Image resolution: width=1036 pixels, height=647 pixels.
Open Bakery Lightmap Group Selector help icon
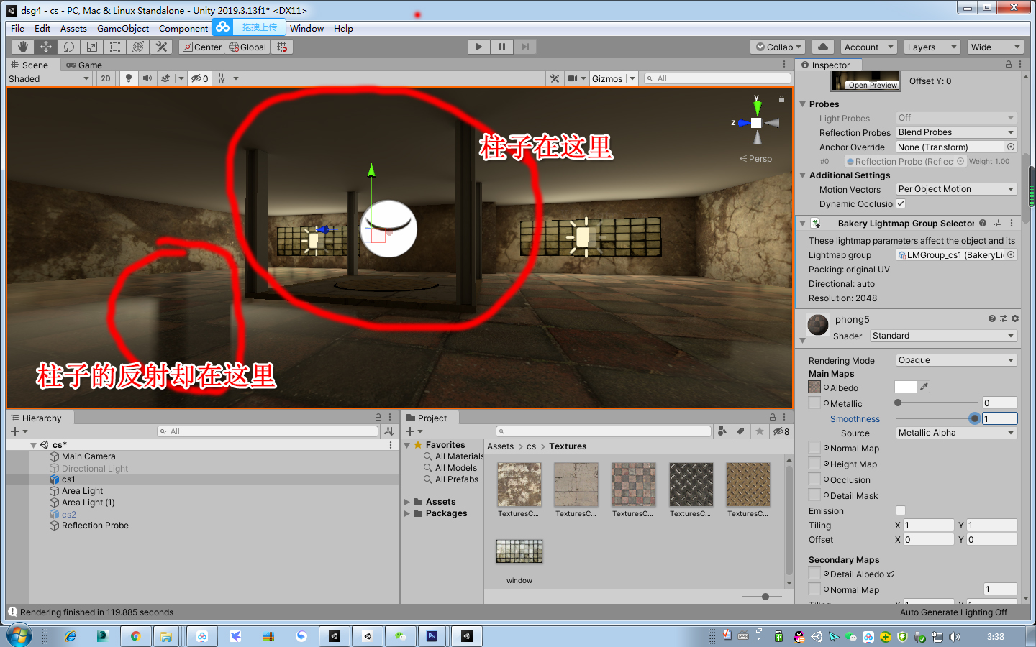point(983,223)
